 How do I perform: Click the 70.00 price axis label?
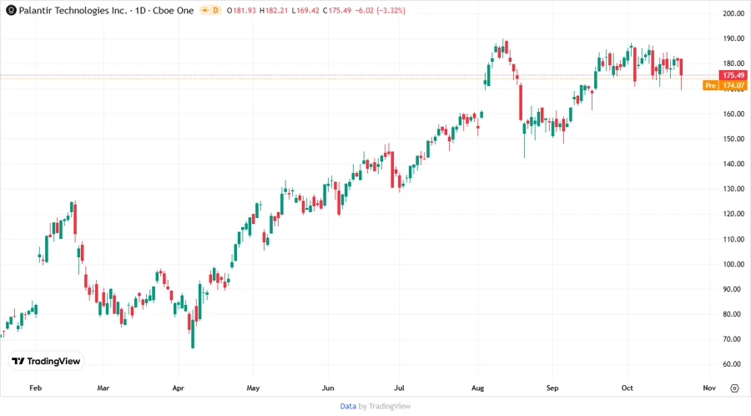(733, 339)
